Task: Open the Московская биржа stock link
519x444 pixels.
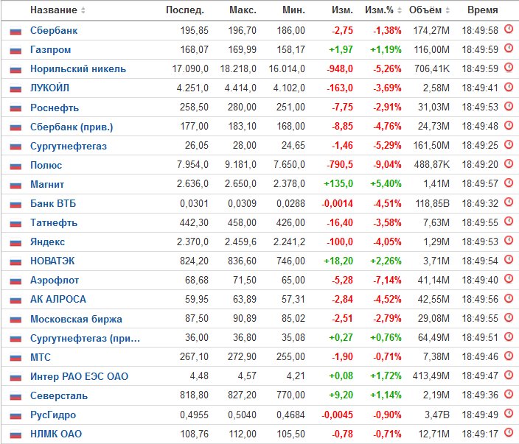Action: tap(76, 319)
